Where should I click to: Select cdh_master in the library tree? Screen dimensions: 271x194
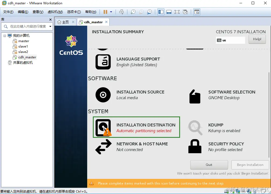(27, 57)
